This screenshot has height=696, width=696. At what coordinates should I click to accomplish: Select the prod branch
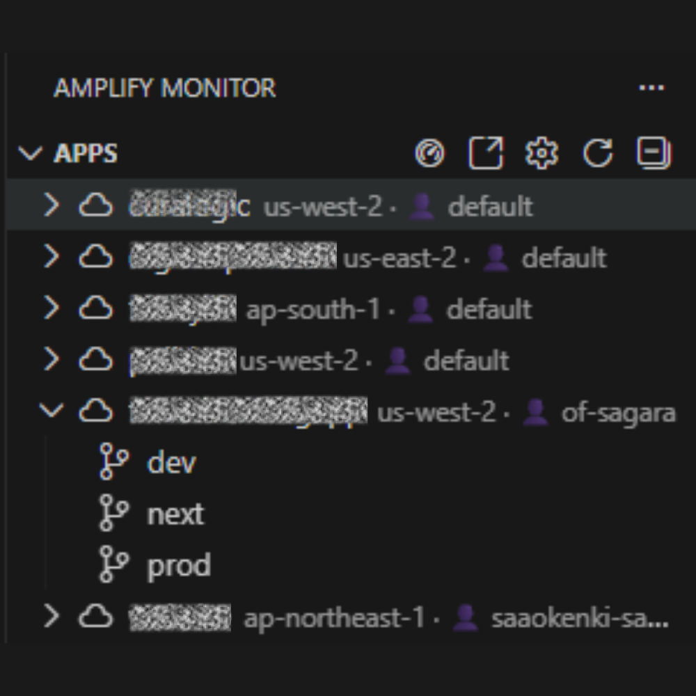click(x=179, y=564)
